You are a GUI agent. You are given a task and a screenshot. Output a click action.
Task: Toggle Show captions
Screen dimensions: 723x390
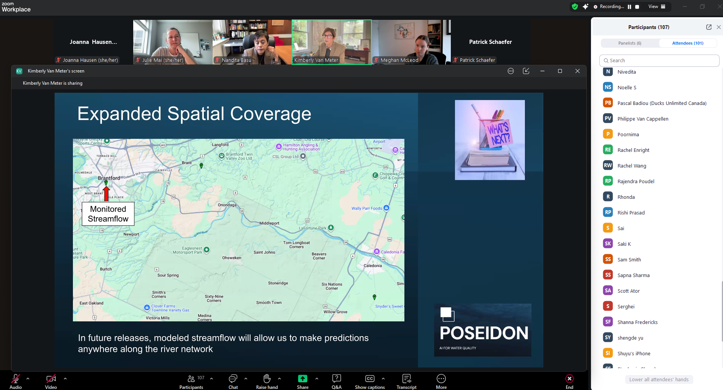click(370, 379)
